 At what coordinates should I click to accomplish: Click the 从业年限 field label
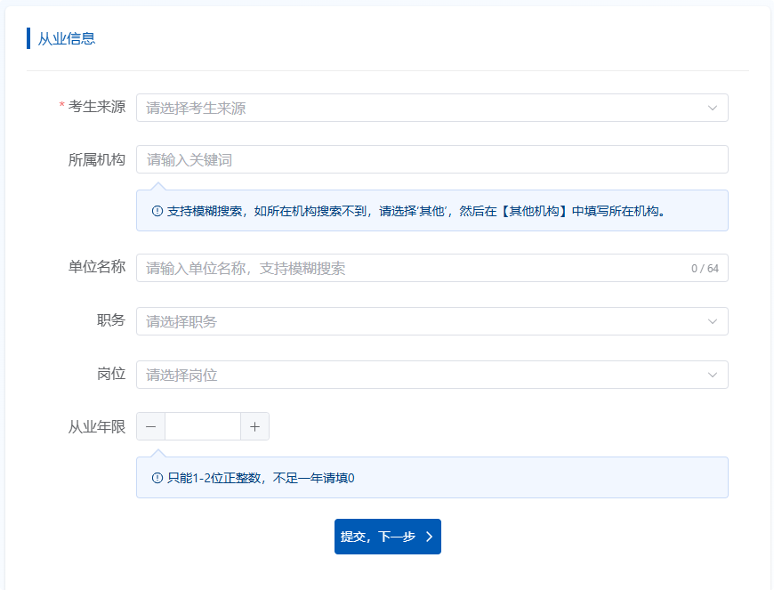pos(97,427)
